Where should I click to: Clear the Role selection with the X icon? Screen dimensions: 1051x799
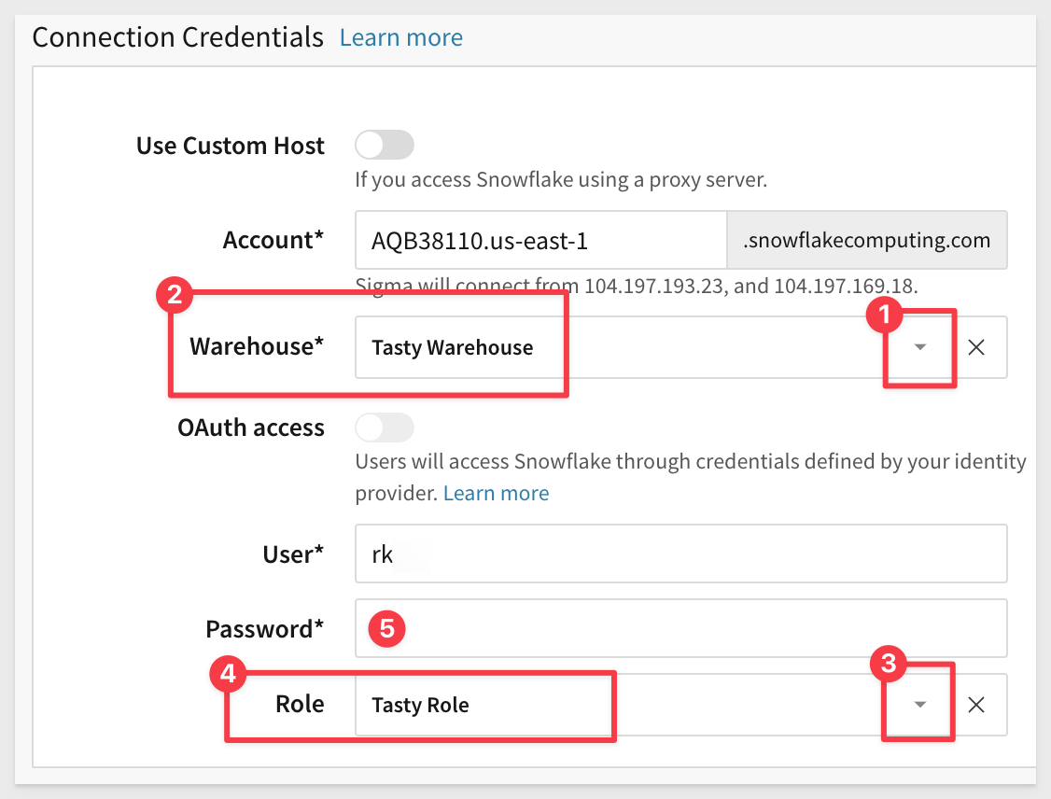[976, 705]
